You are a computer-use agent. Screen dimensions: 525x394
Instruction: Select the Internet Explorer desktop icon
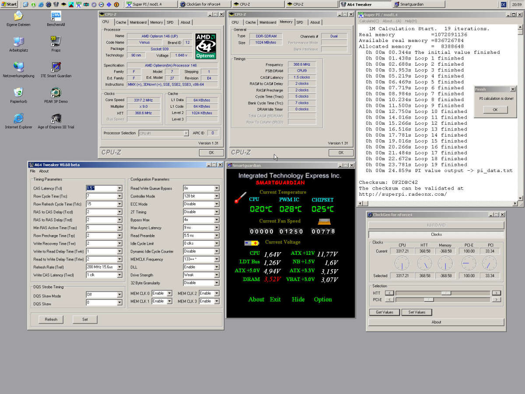pyautogui.click(x=18, y=121)
